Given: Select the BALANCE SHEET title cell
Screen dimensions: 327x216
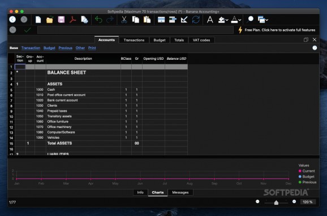Looking at the screenshot, I should [x=83, y=73].
